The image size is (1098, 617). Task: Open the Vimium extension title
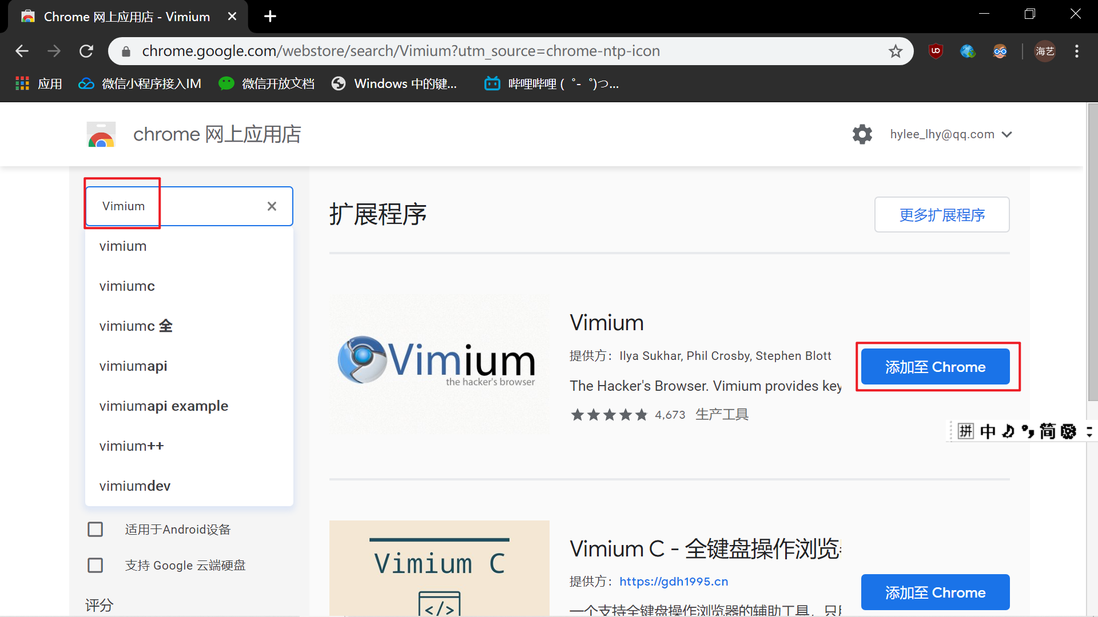pos(607,323)
